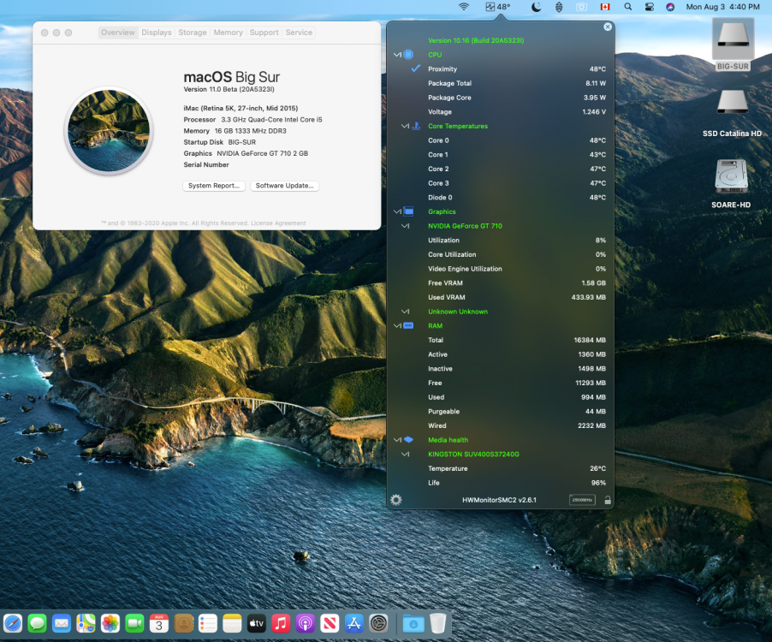
Task: Click the date and time in menu bar
Action: coord(722,7)
